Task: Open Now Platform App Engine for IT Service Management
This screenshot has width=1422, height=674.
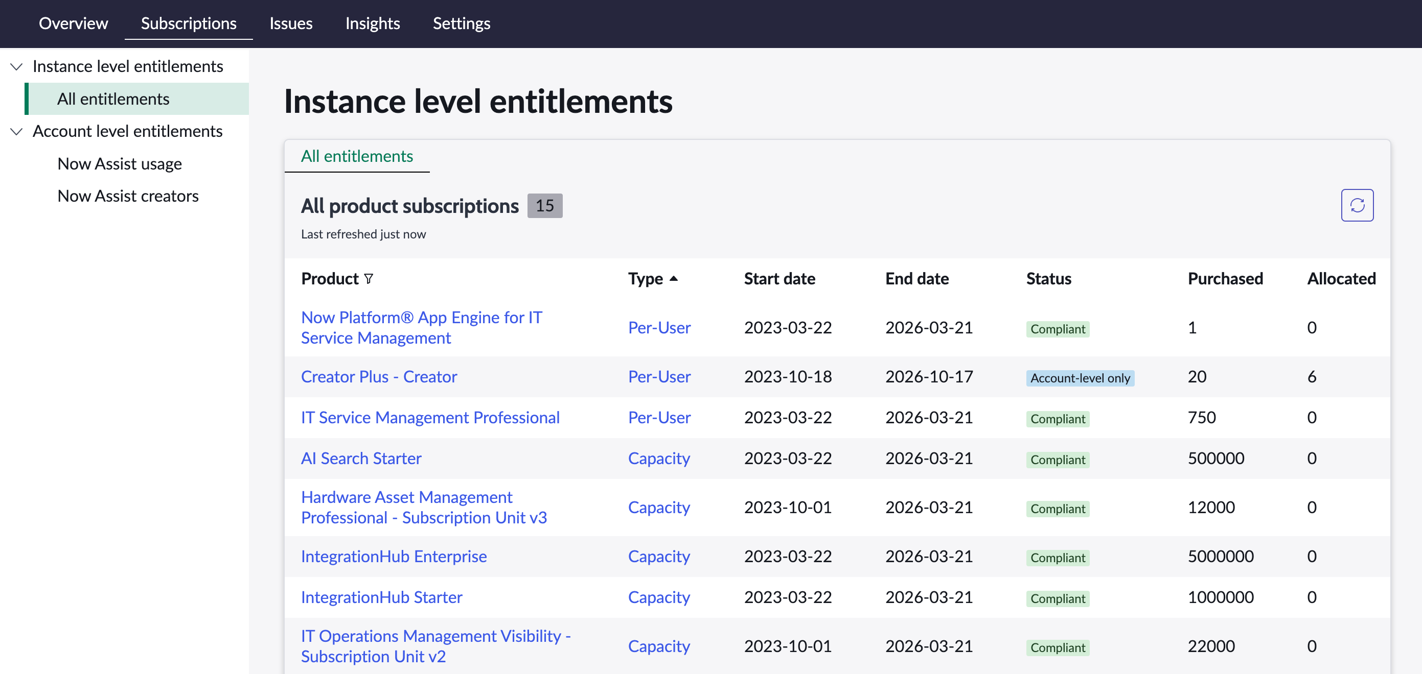Action: tap(422, 328)
